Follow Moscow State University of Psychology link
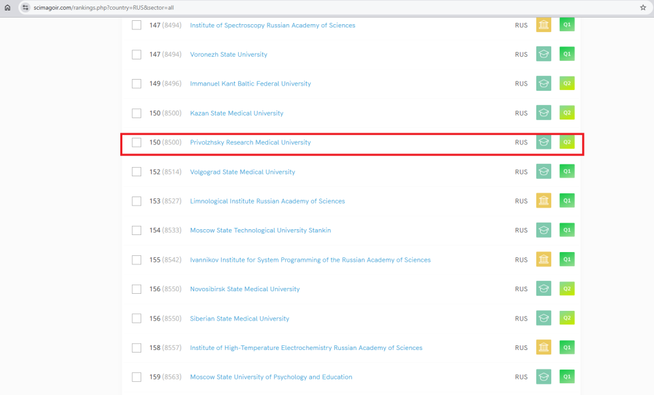Viewport: 654px width, 395px height. (x=271, y=377)
